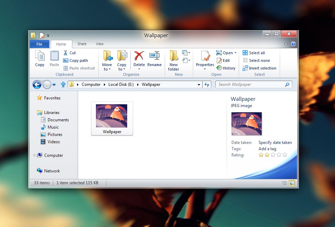Click the Specify date taken link
The image size is (335, 227).
pyautogui.click(x=275, y=142)
